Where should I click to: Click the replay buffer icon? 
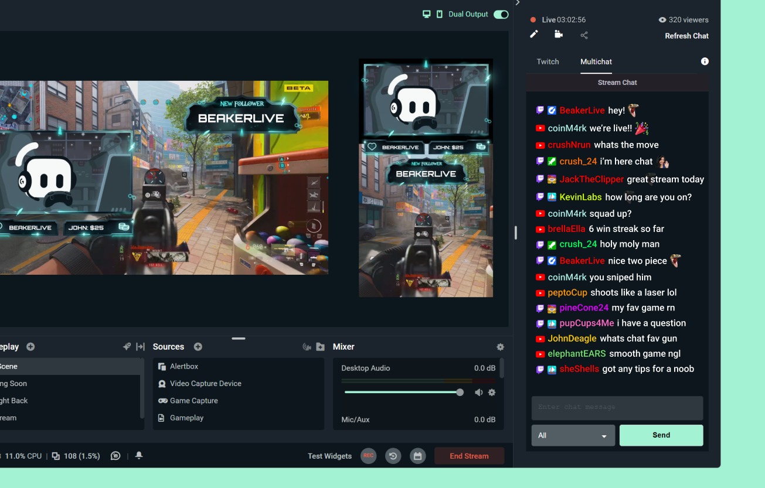(393, 456)
